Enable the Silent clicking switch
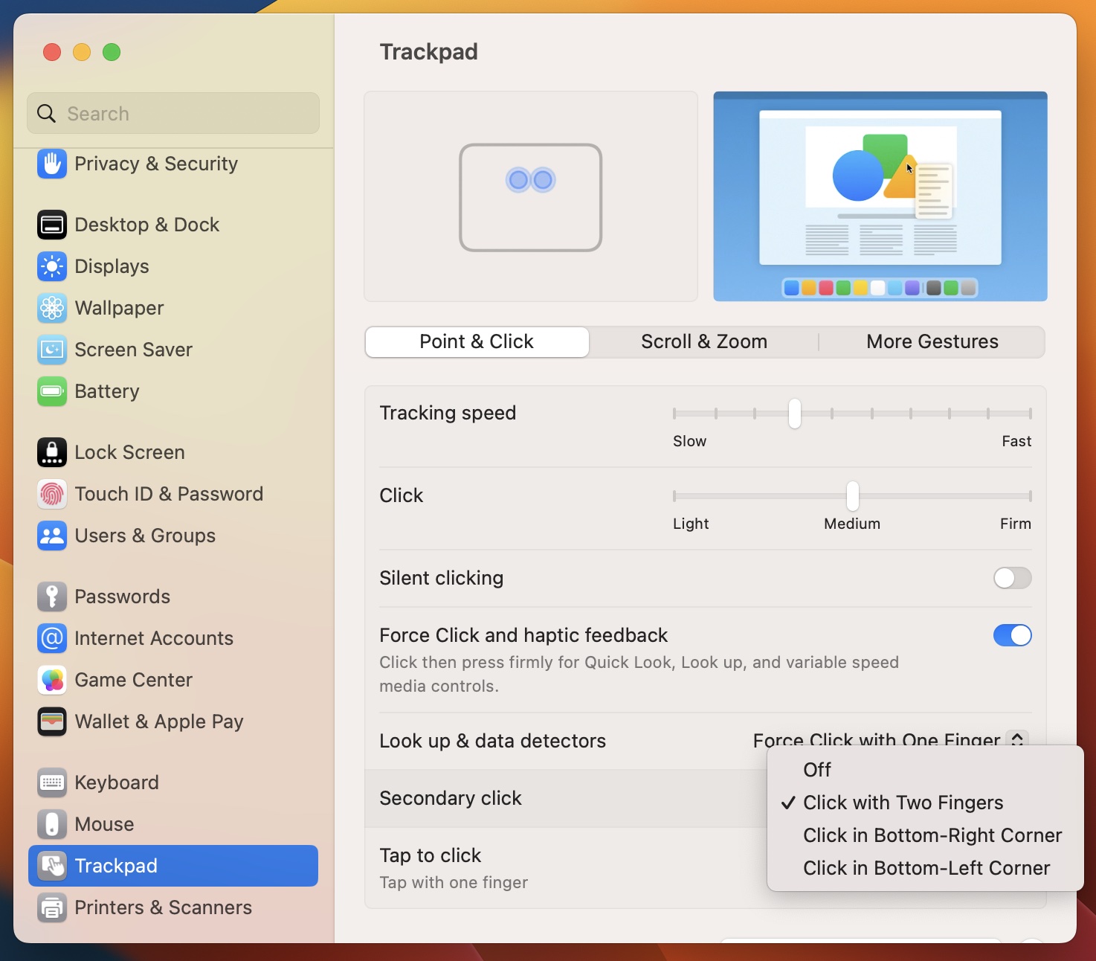This screenshot has width=1096, height=961. point(1012,578)
